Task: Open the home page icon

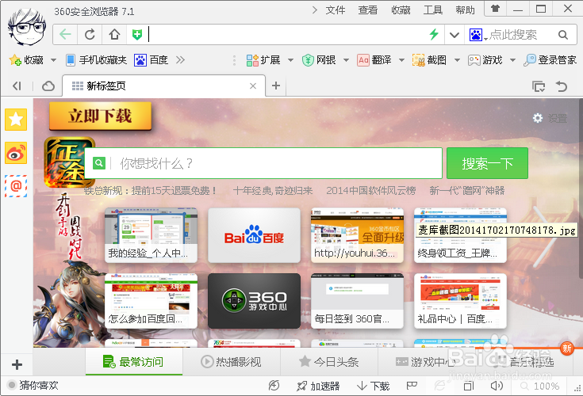Action: (114, 35)
